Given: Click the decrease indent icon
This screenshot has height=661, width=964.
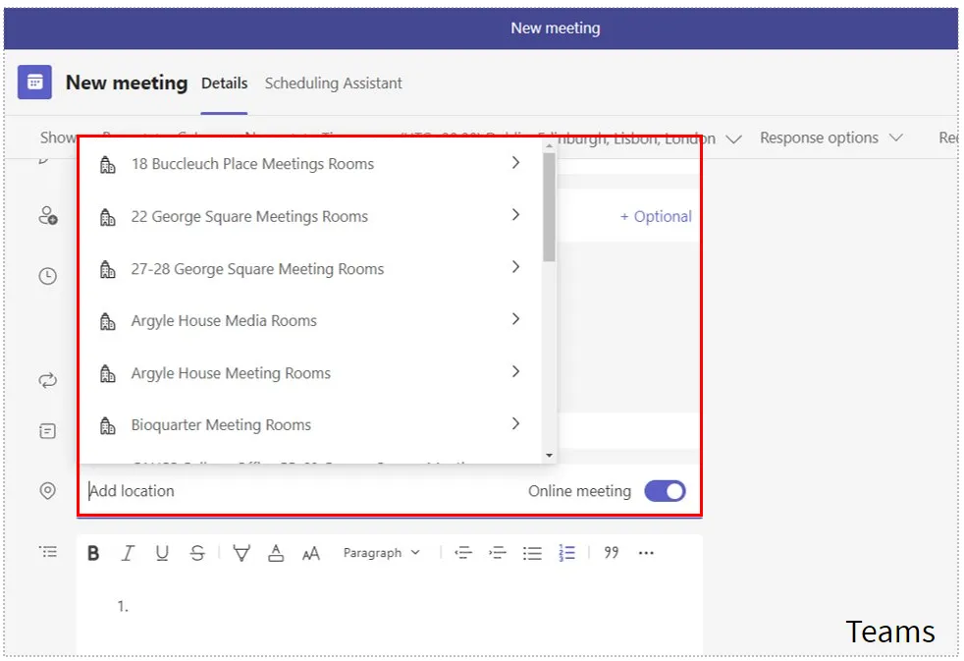Looking at the screenshot, I should coord(463,552).
